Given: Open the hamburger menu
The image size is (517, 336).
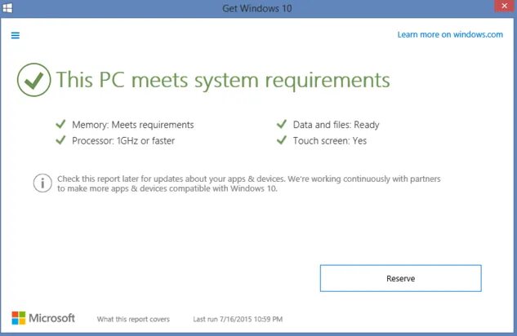Looking at the screenshot, I should click(16, 35).
